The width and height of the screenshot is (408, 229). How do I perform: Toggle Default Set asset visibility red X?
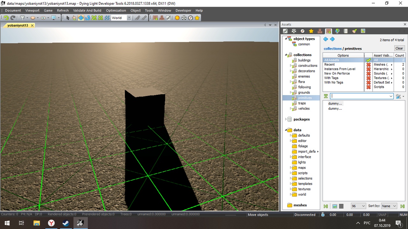pos(368,82)
